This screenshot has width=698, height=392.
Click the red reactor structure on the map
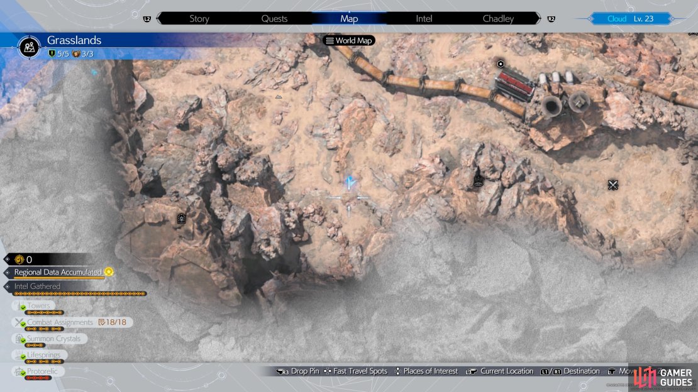[x=514, y=85]
